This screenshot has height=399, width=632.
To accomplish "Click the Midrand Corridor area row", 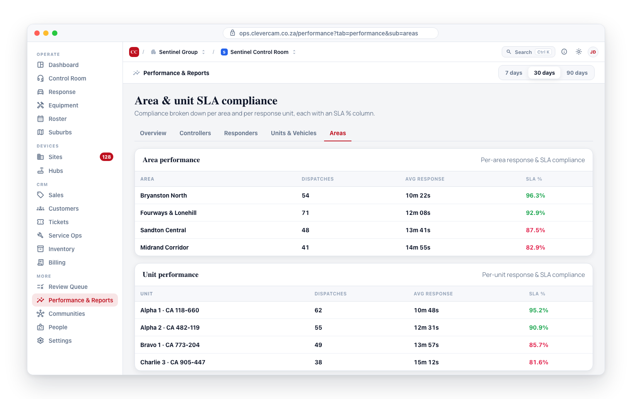I will click(363, 247).
